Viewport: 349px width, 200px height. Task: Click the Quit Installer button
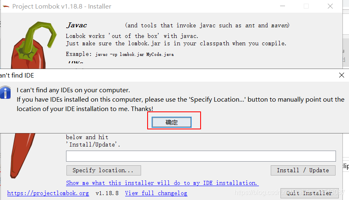309,193
